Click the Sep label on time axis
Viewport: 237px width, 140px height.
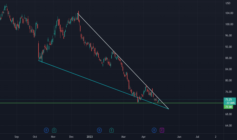[x=17, y=137]
